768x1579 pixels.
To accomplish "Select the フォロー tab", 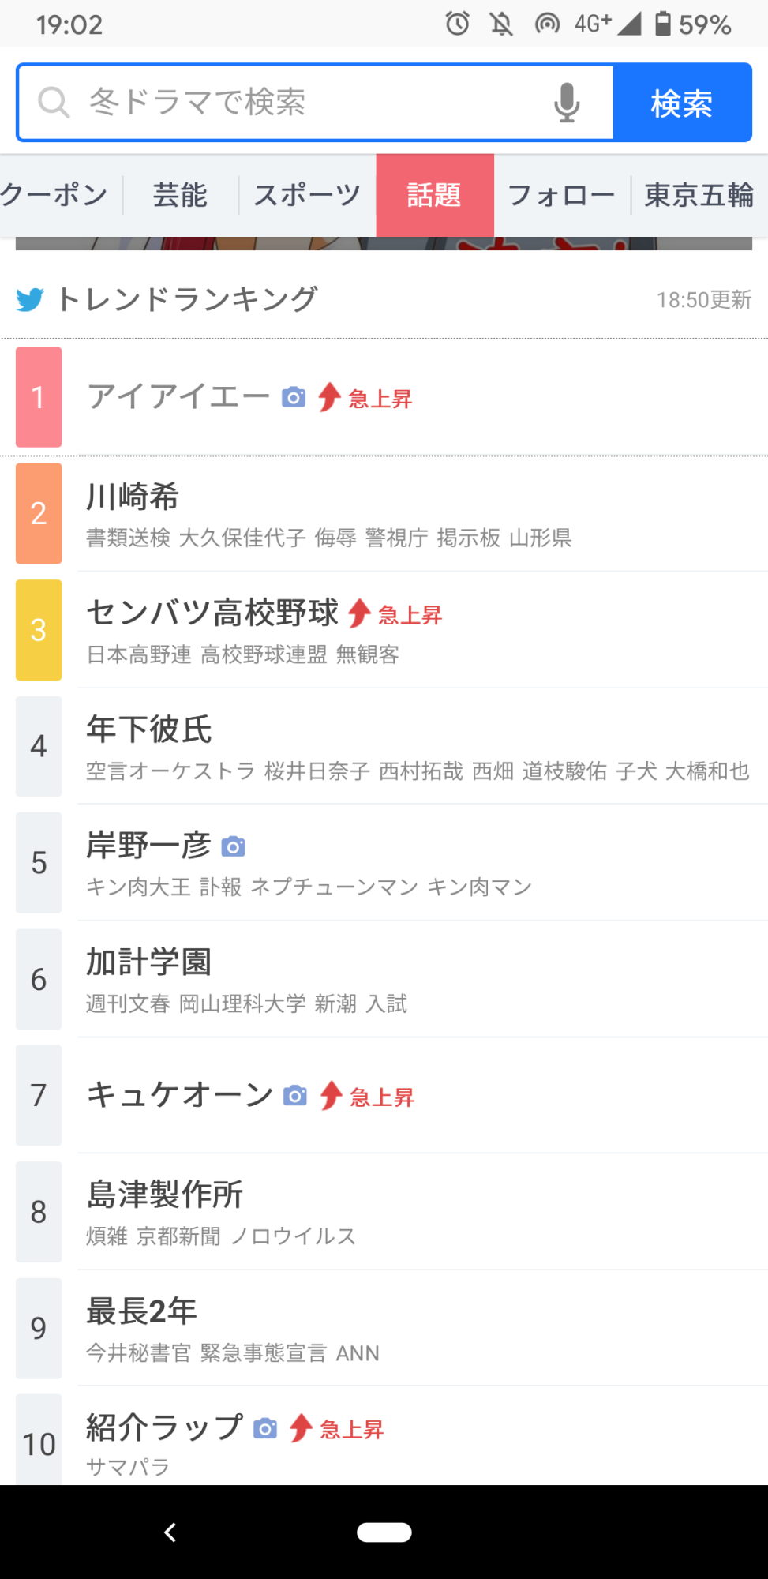I will pos(561,195).
